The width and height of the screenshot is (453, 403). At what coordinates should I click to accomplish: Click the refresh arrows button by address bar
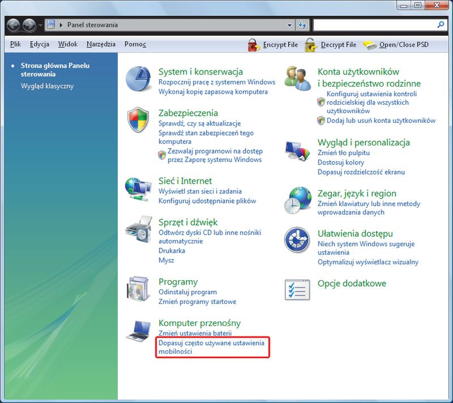tap(302, 25)
